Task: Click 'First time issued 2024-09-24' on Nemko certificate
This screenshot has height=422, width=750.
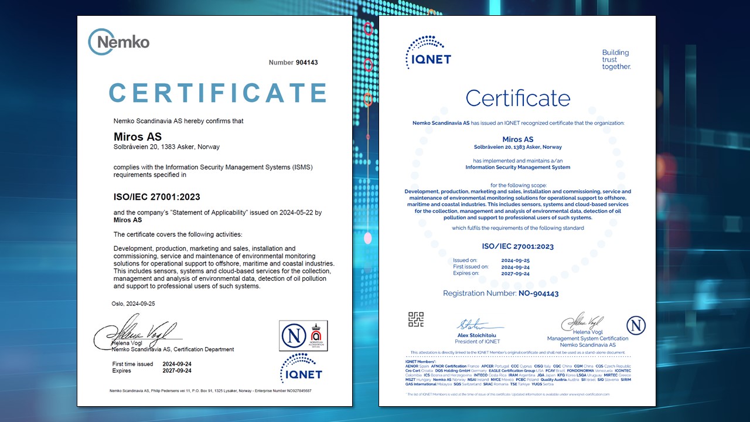Action: [x=152, y=364]
